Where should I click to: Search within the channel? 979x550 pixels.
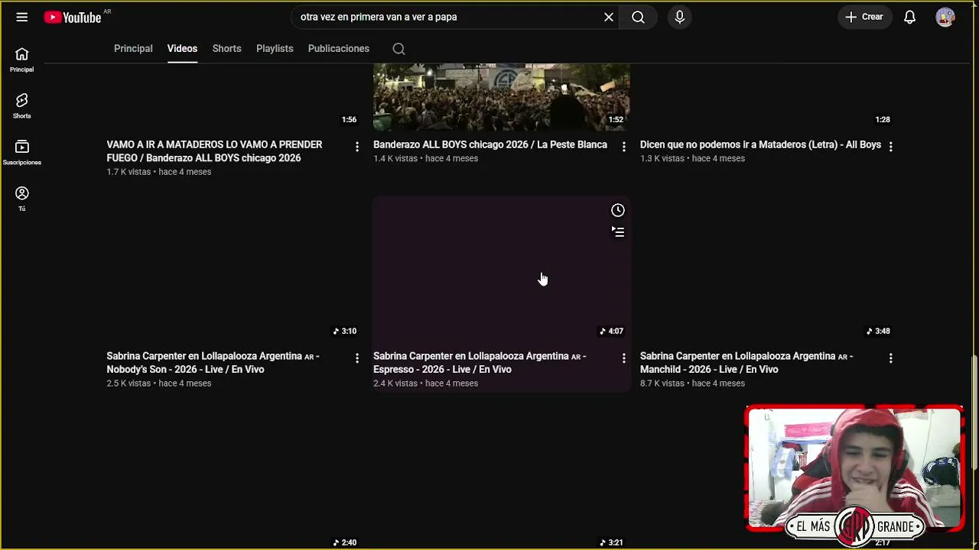pos(398,49)
